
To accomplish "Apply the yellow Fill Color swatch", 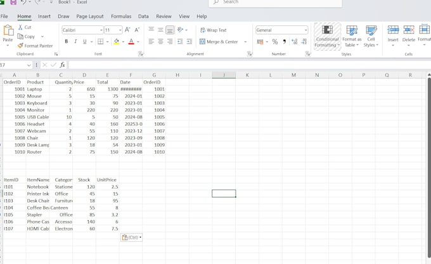I will pyautogui.click(x=117, y=41).
